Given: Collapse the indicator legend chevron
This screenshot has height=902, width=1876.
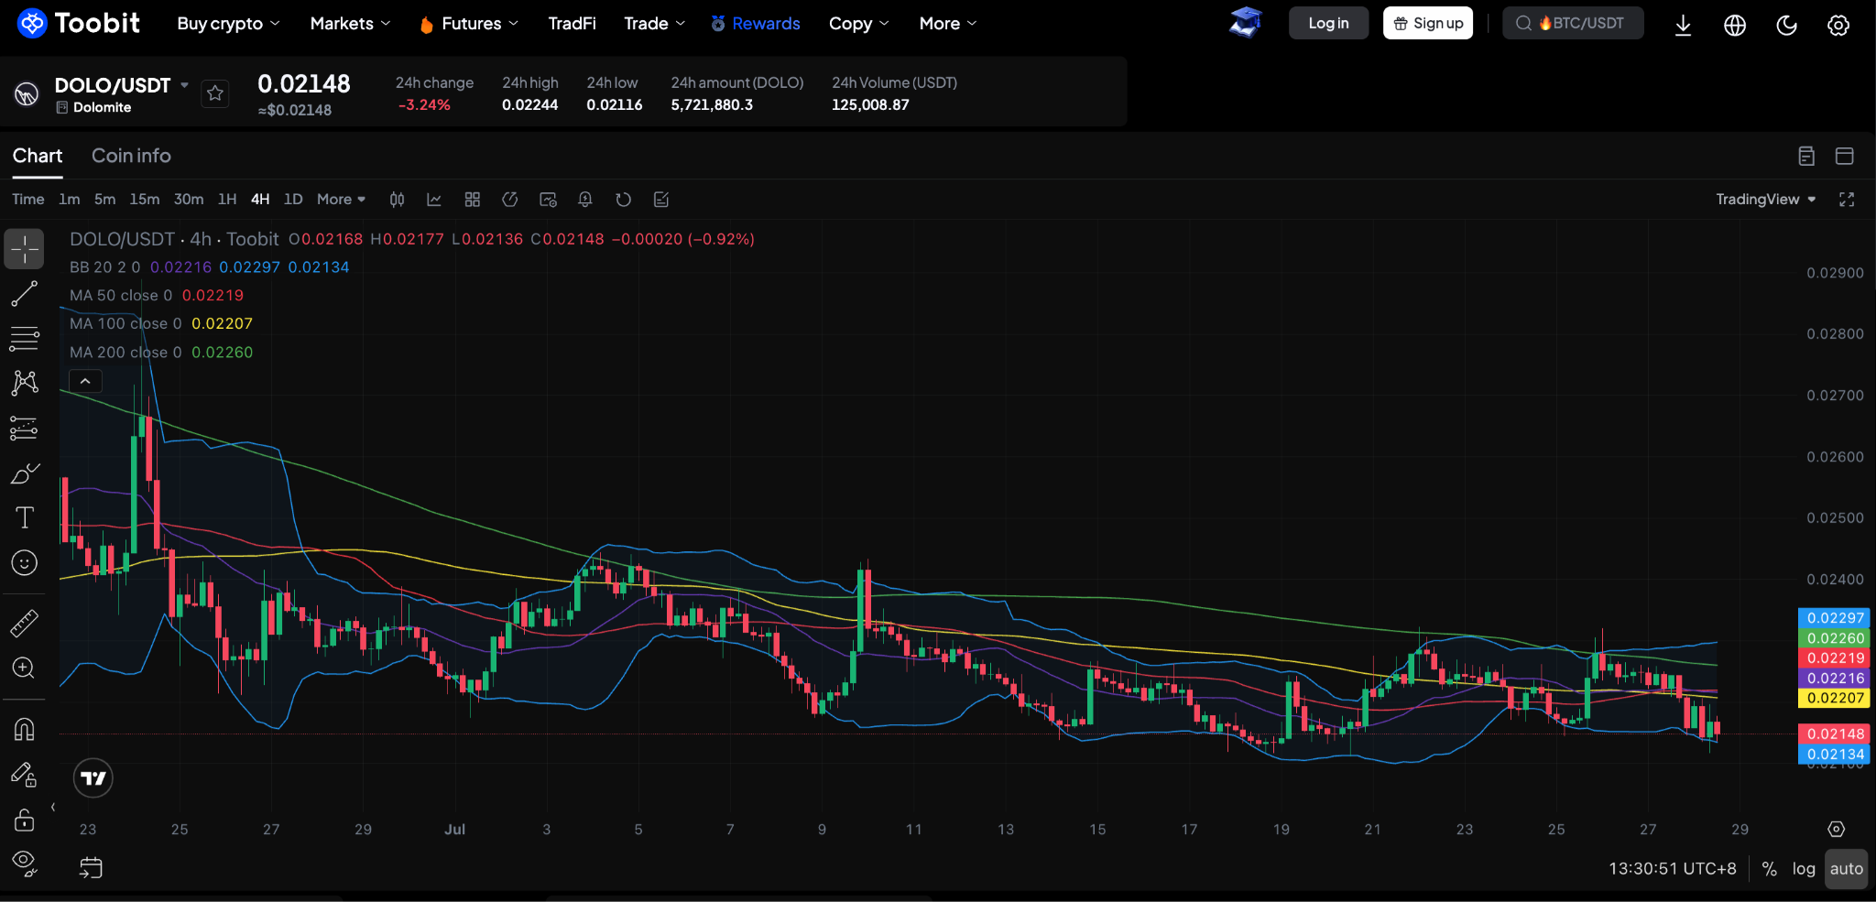Looking at the screenshot, I should pos(85,381).
